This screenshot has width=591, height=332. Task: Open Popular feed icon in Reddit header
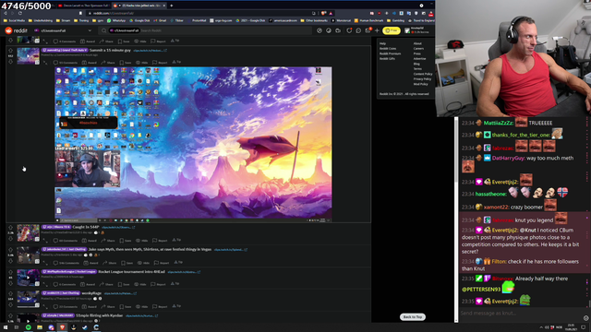320,30
